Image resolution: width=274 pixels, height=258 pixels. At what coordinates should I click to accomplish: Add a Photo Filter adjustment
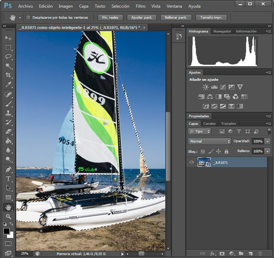(x=227, y=97)
